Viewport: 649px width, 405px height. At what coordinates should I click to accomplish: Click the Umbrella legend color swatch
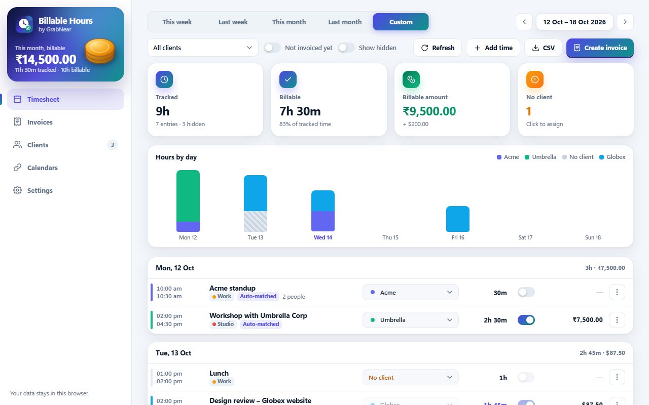(527, 157)
